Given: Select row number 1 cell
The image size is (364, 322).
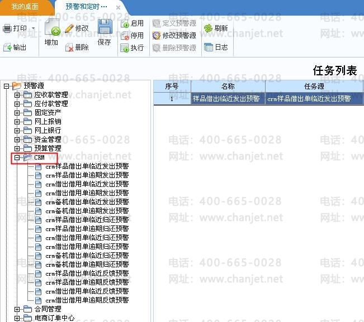Looking at the screenshot, I should coord(172,99).
